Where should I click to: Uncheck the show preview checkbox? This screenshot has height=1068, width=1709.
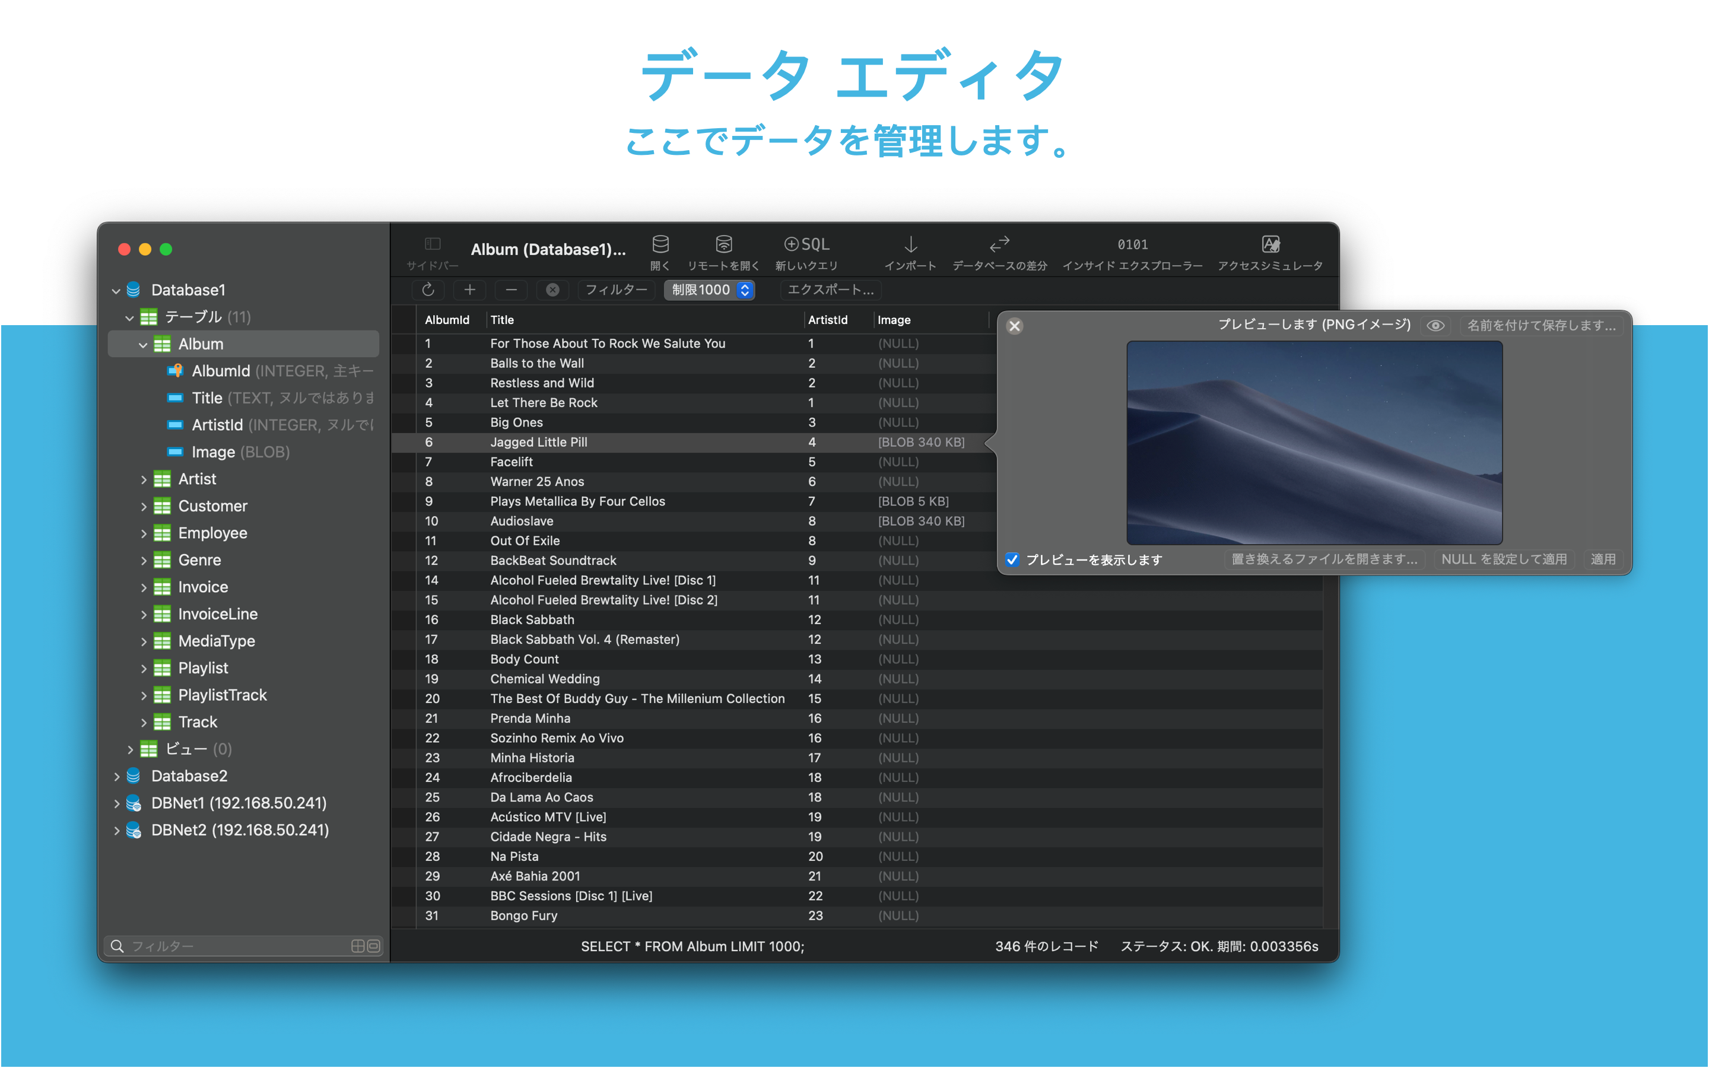1013,560
